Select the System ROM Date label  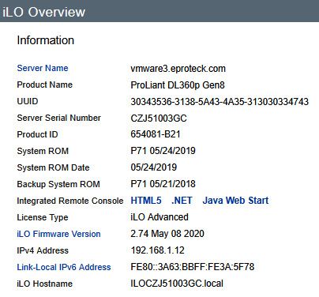(53, 167)
